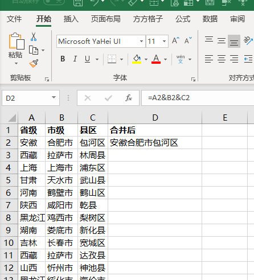Select cell 乾县
Viewport: 254px width, 280px height.
pyautogui.click(x=93, y=205)
